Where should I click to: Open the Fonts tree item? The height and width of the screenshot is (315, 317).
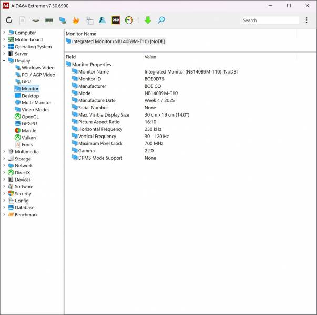coord(24,144)
